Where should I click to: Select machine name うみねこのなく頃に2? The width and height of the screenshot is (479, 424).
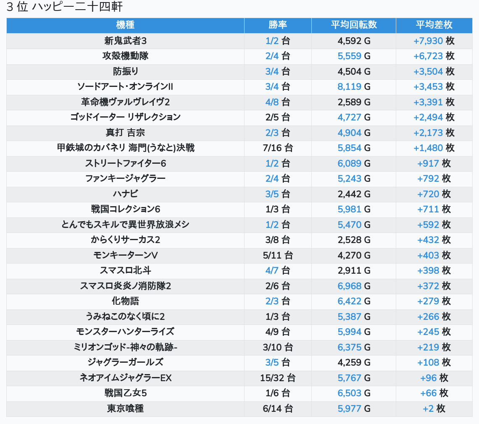point(125,317)
